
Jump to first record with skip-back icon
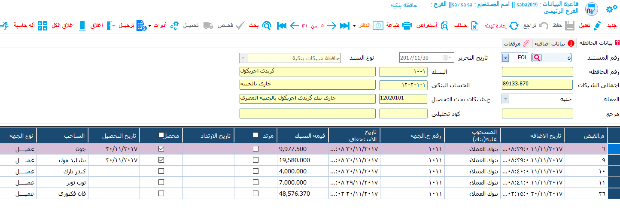tap(282, 26)
